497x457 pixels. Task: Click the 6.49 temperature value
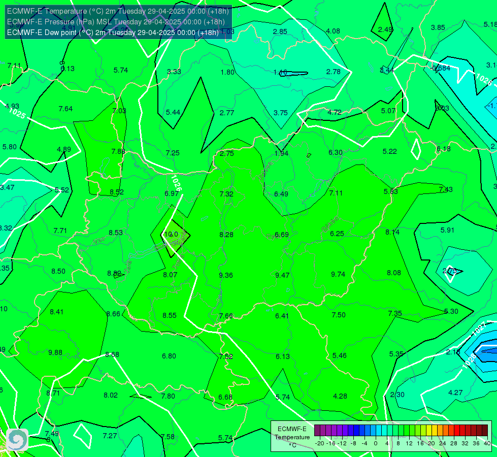[281, 194]
